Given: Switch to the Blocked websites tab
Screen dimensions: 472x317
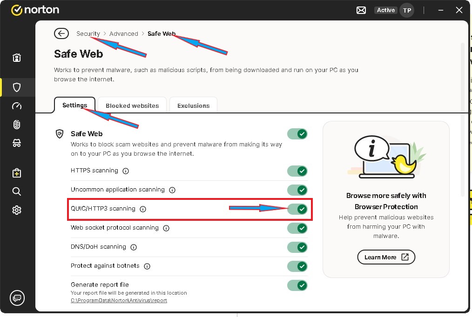Looking at the screenshot, I should coord(132,106).
